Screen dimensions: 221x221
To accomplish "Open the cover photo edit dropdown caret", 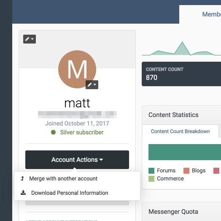I will pos(32,39).
